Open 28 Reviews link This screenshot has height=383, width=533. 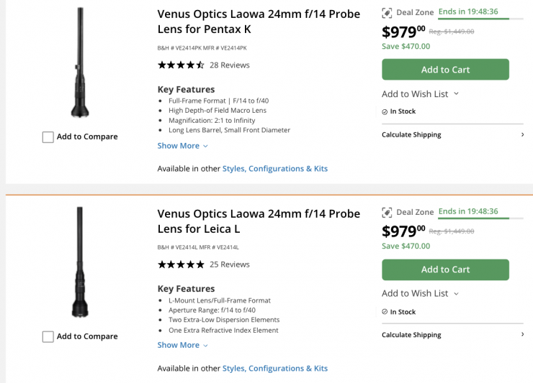pos(229,65)
